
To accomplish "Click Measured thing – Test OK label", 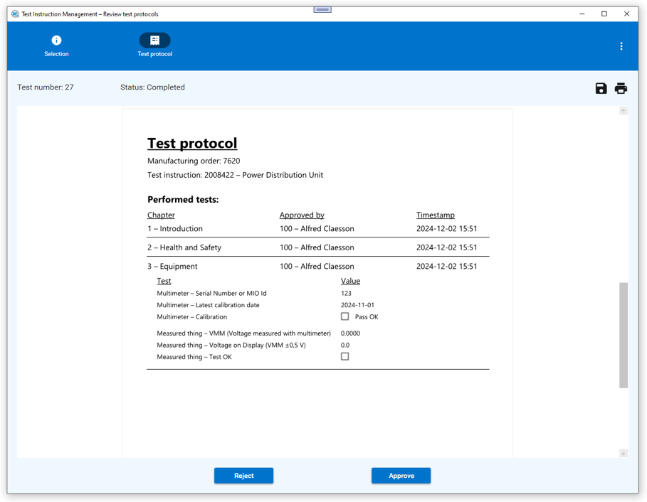I will [194, 357].
